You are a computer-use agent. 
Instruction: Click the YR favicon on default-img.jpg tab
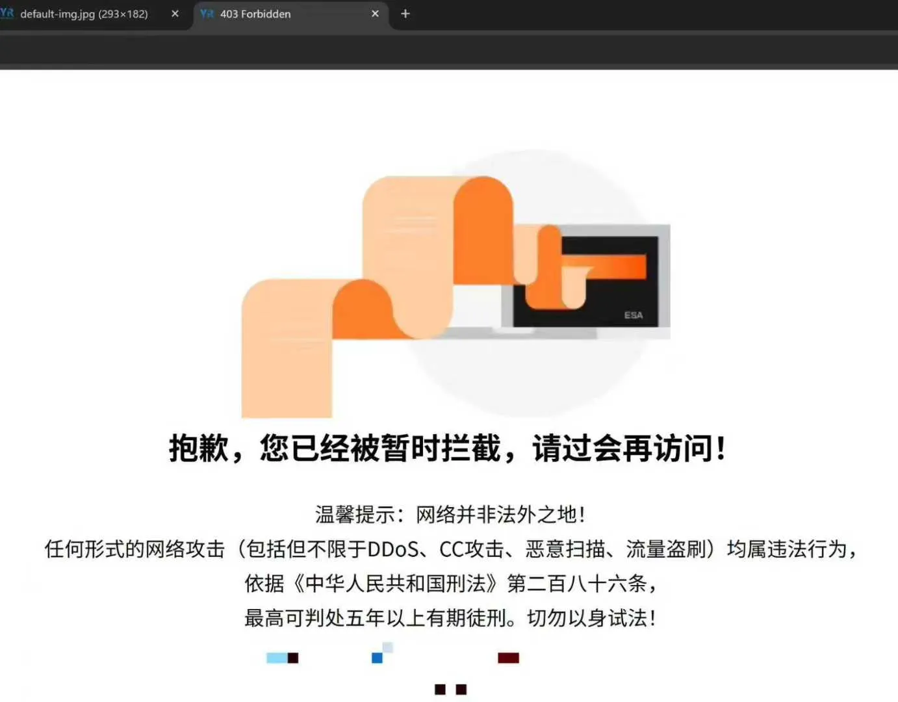7,14
